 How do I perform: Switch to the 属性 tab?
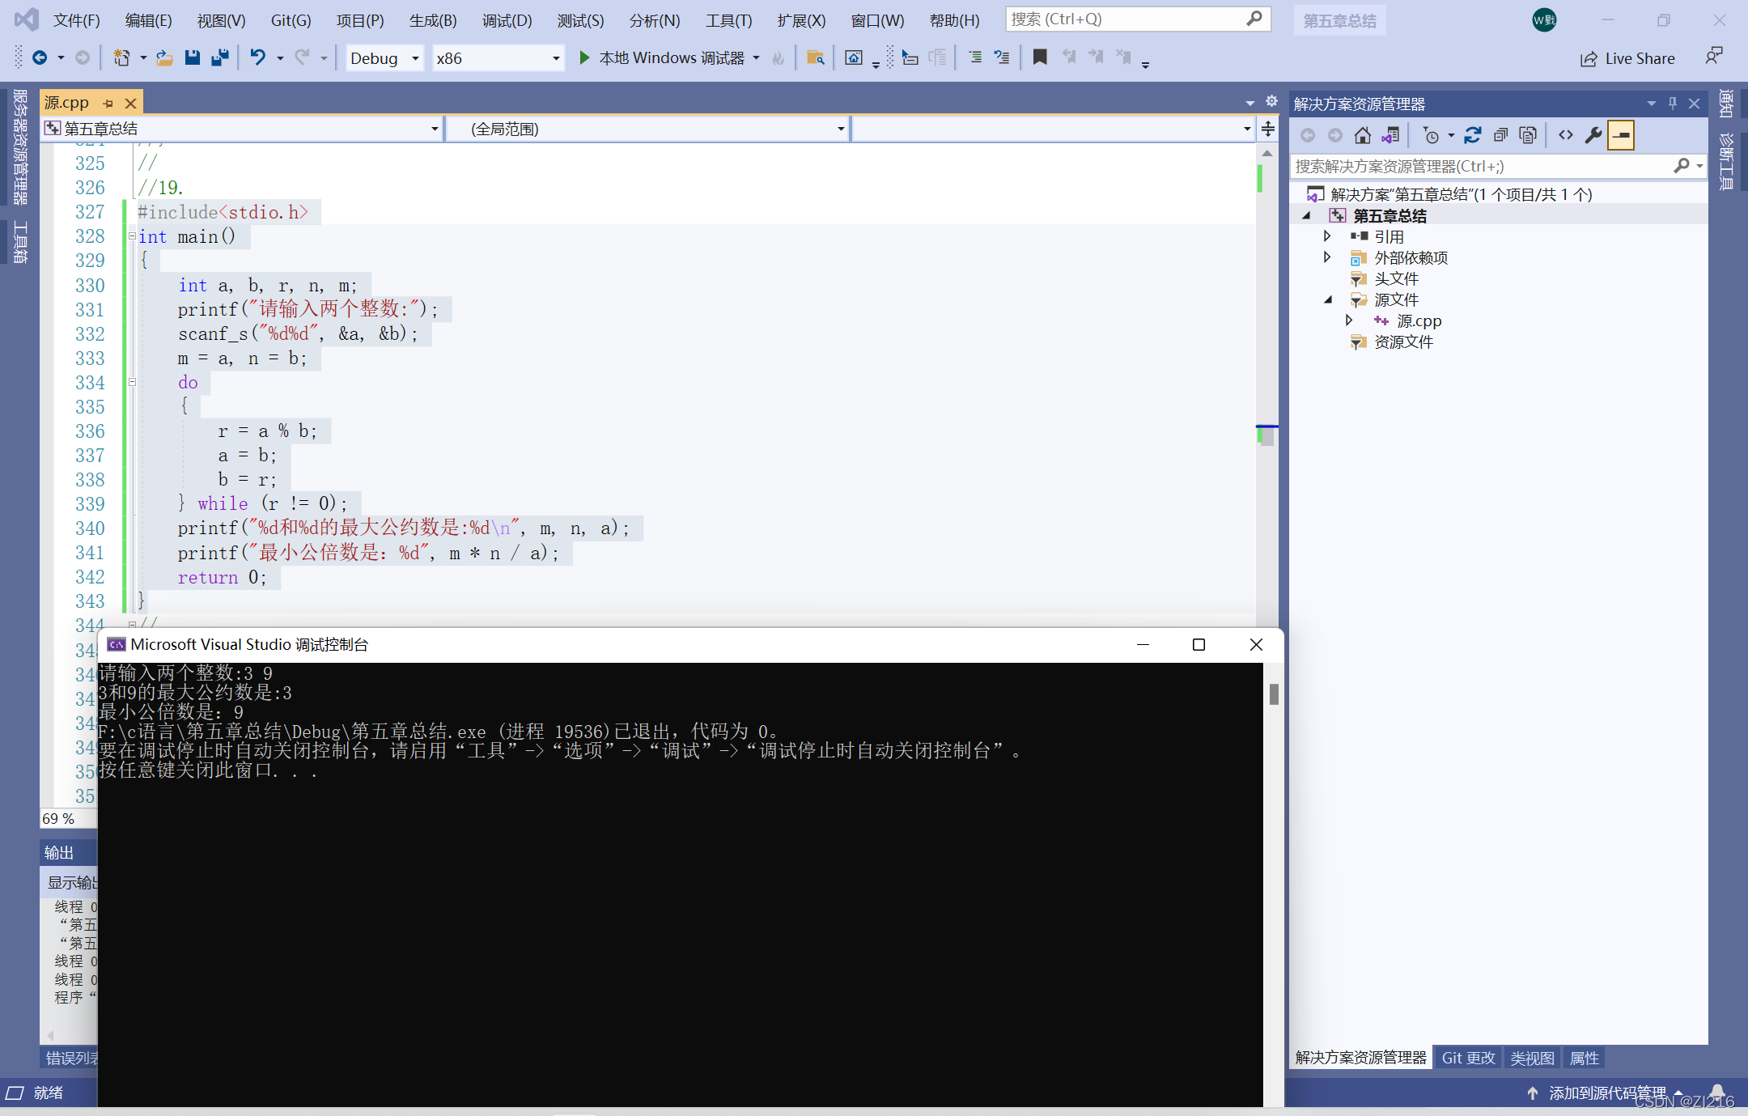[1584, 1057]
